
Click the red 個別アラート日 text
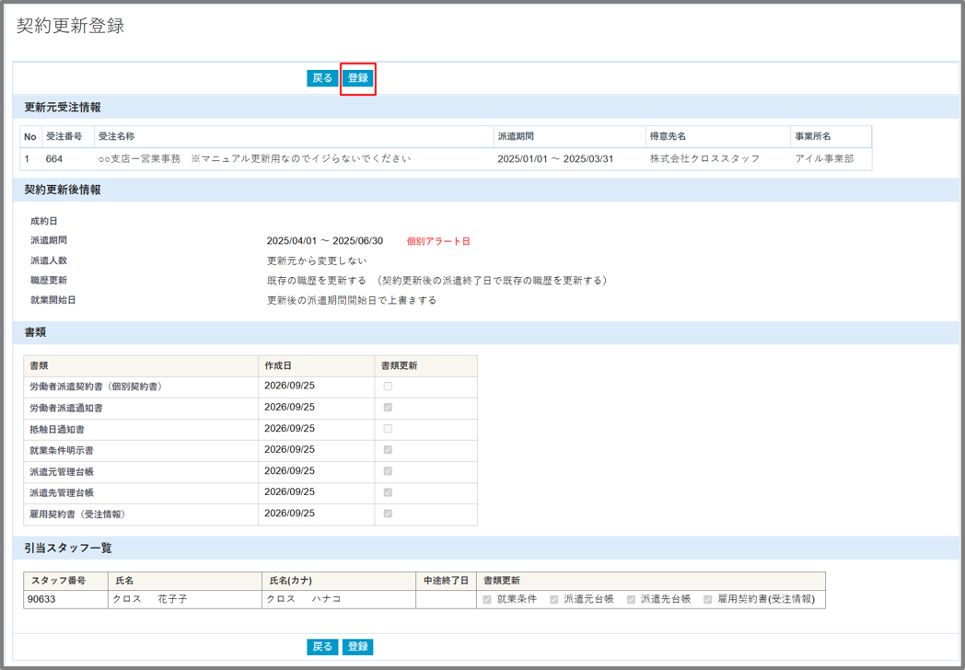click(438, 241)
